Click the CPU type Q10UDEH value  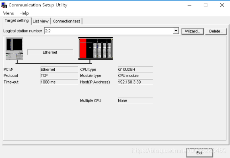click(135, 70)
